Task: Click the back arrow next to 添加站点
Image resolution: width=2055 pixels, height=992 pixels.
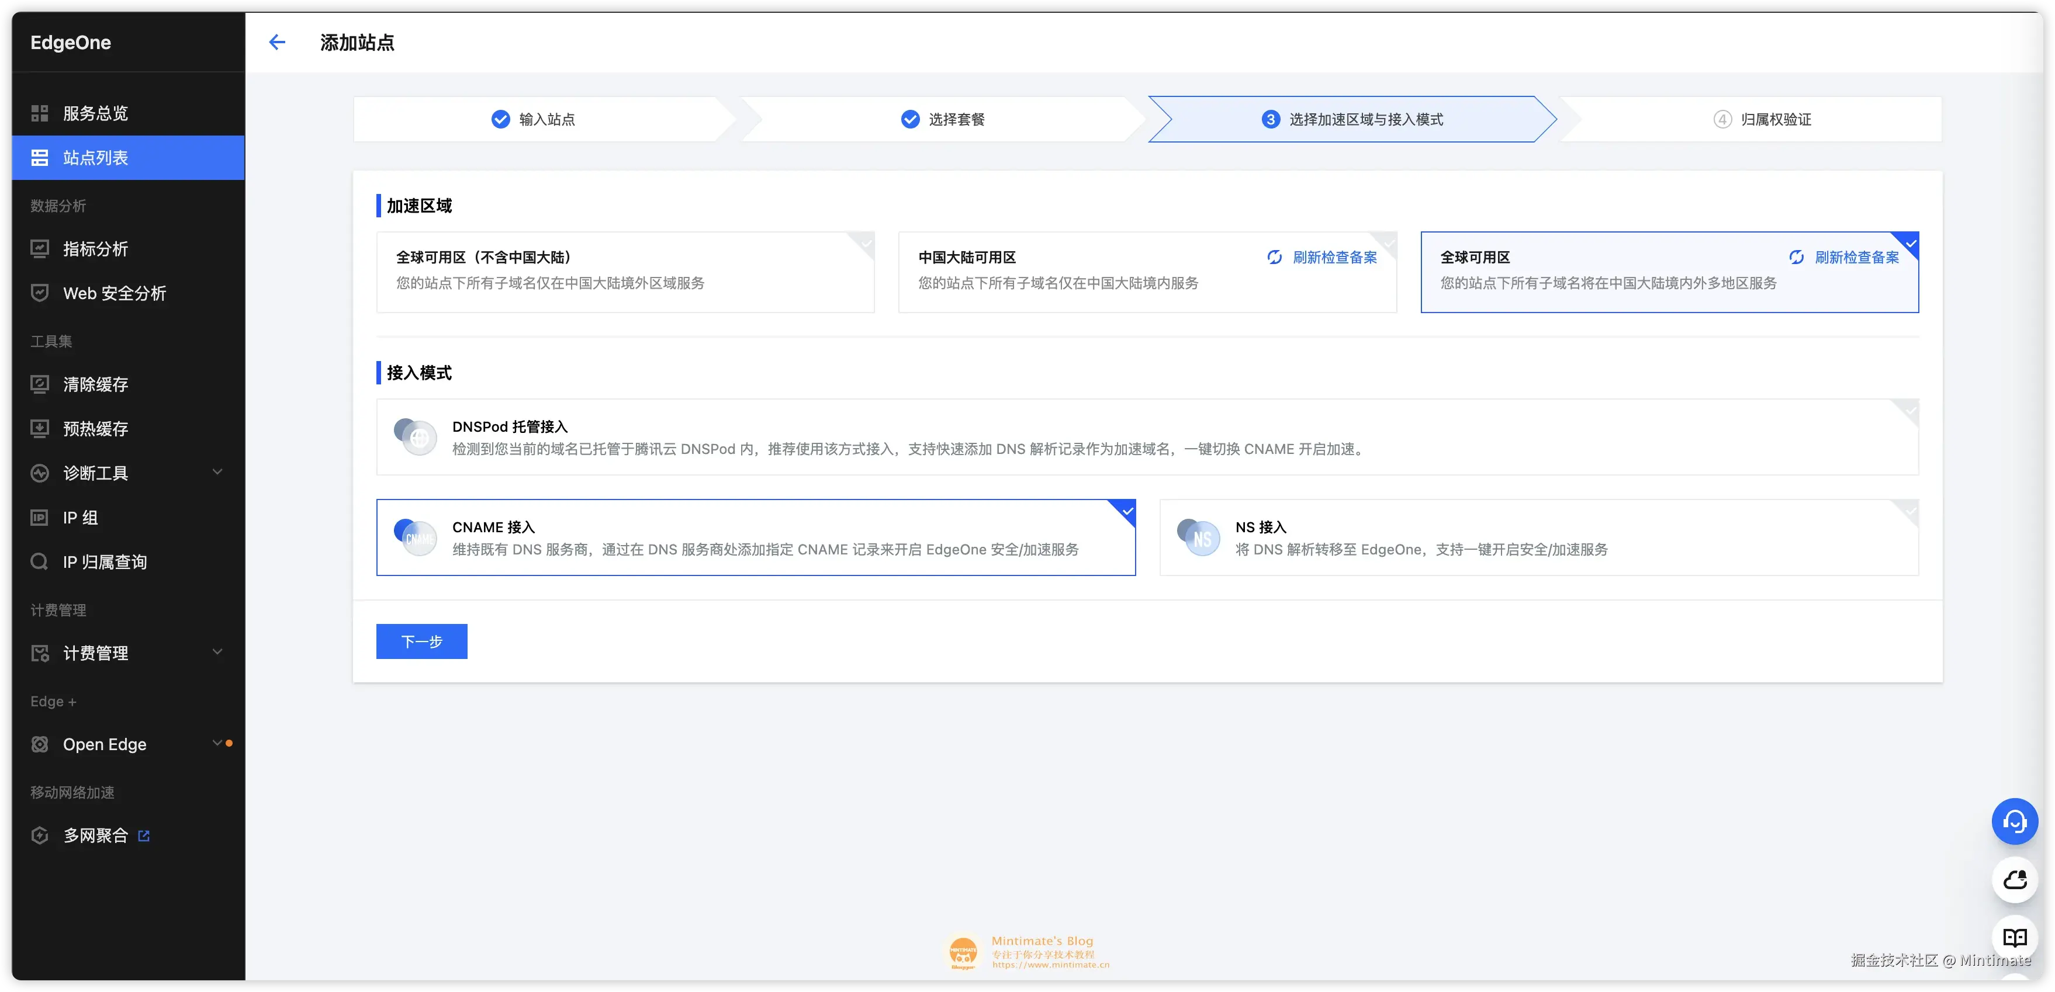Action: (x=277, y=41)
